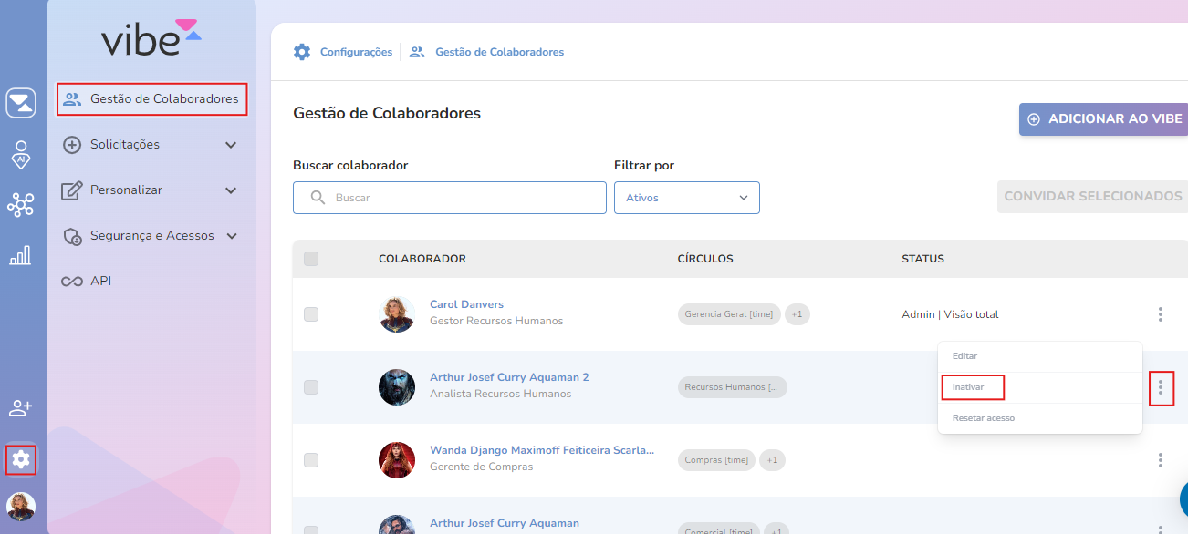Open Gestão de Colaboradores breadcrumb link
1188x534 pixels.
tap(499, 52)
